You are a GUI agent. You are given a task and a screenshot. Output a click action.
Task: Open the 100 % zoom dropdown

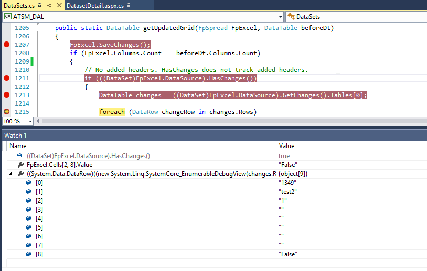(x=30, y=121)
